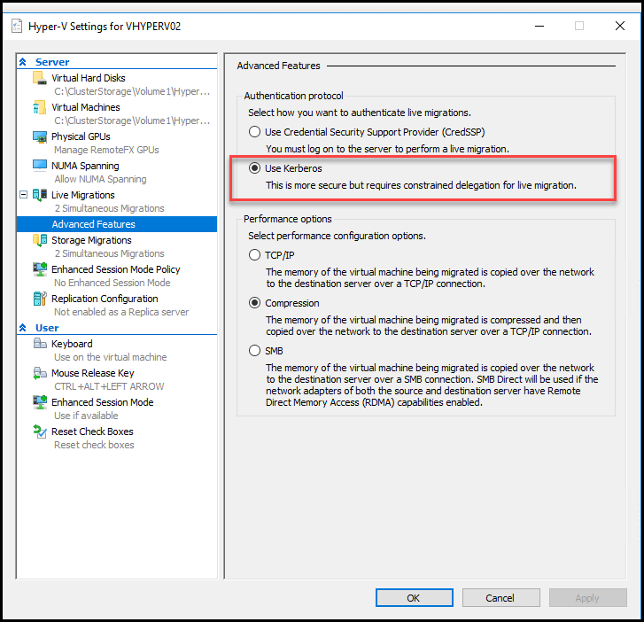The height and width of the screenshot is (622, 644).
Task: Click the Replication Configuration icon
Action: coord(40,299)
